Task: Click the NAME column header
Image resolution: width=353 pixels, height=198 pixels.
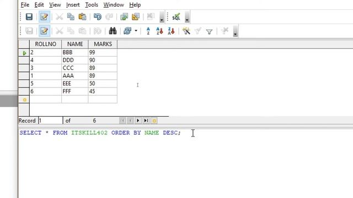Action: [75, 44]
